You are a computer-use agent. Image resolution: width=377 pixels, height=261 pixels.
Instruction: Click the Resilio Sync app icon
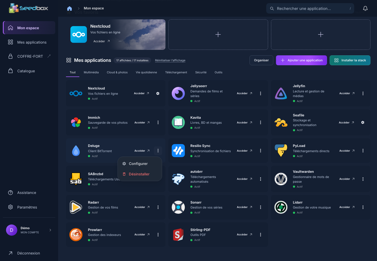pos(178,151)
